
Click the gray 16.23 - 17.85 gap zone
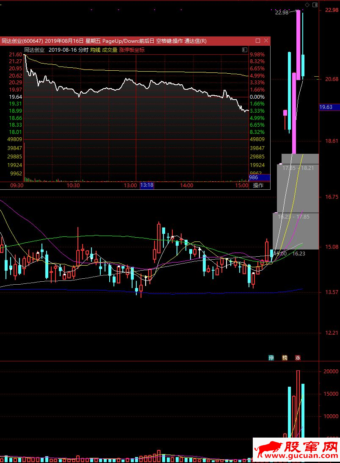[296, 231]
